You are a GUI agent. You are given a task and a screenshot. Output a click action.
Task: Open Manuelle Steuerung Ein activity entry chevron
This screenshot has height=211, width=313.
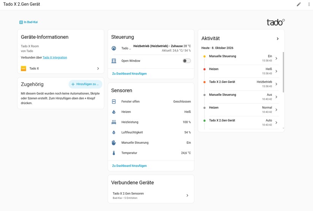(276, 58)
